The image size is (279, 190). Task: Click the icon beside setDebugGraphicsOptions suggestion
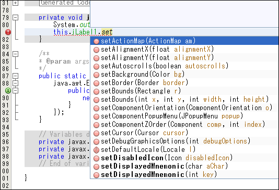pos(96,141)
